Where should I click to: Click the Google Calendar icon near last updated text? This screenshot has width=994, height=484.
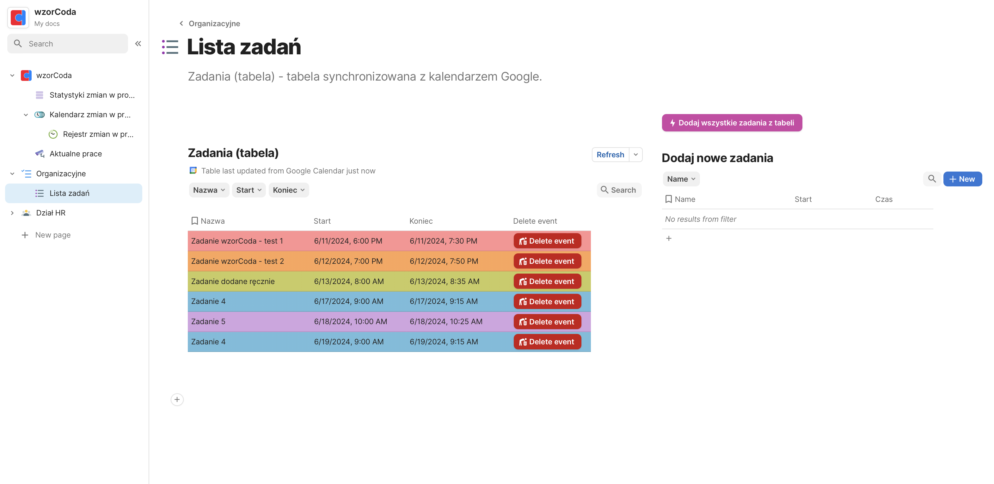(x=193, y=171)
